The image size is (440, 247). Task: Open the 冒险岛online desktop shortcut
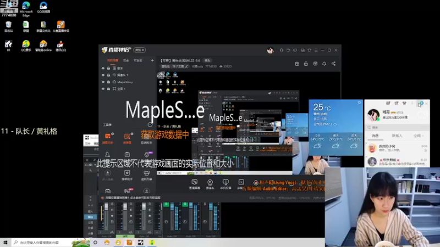coord(43,46)
